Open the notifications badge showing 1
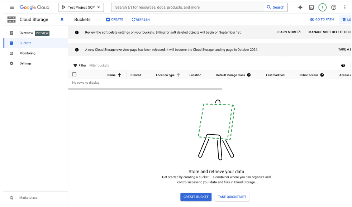Viewport: 352px width, 207px height. pos(322,7)
